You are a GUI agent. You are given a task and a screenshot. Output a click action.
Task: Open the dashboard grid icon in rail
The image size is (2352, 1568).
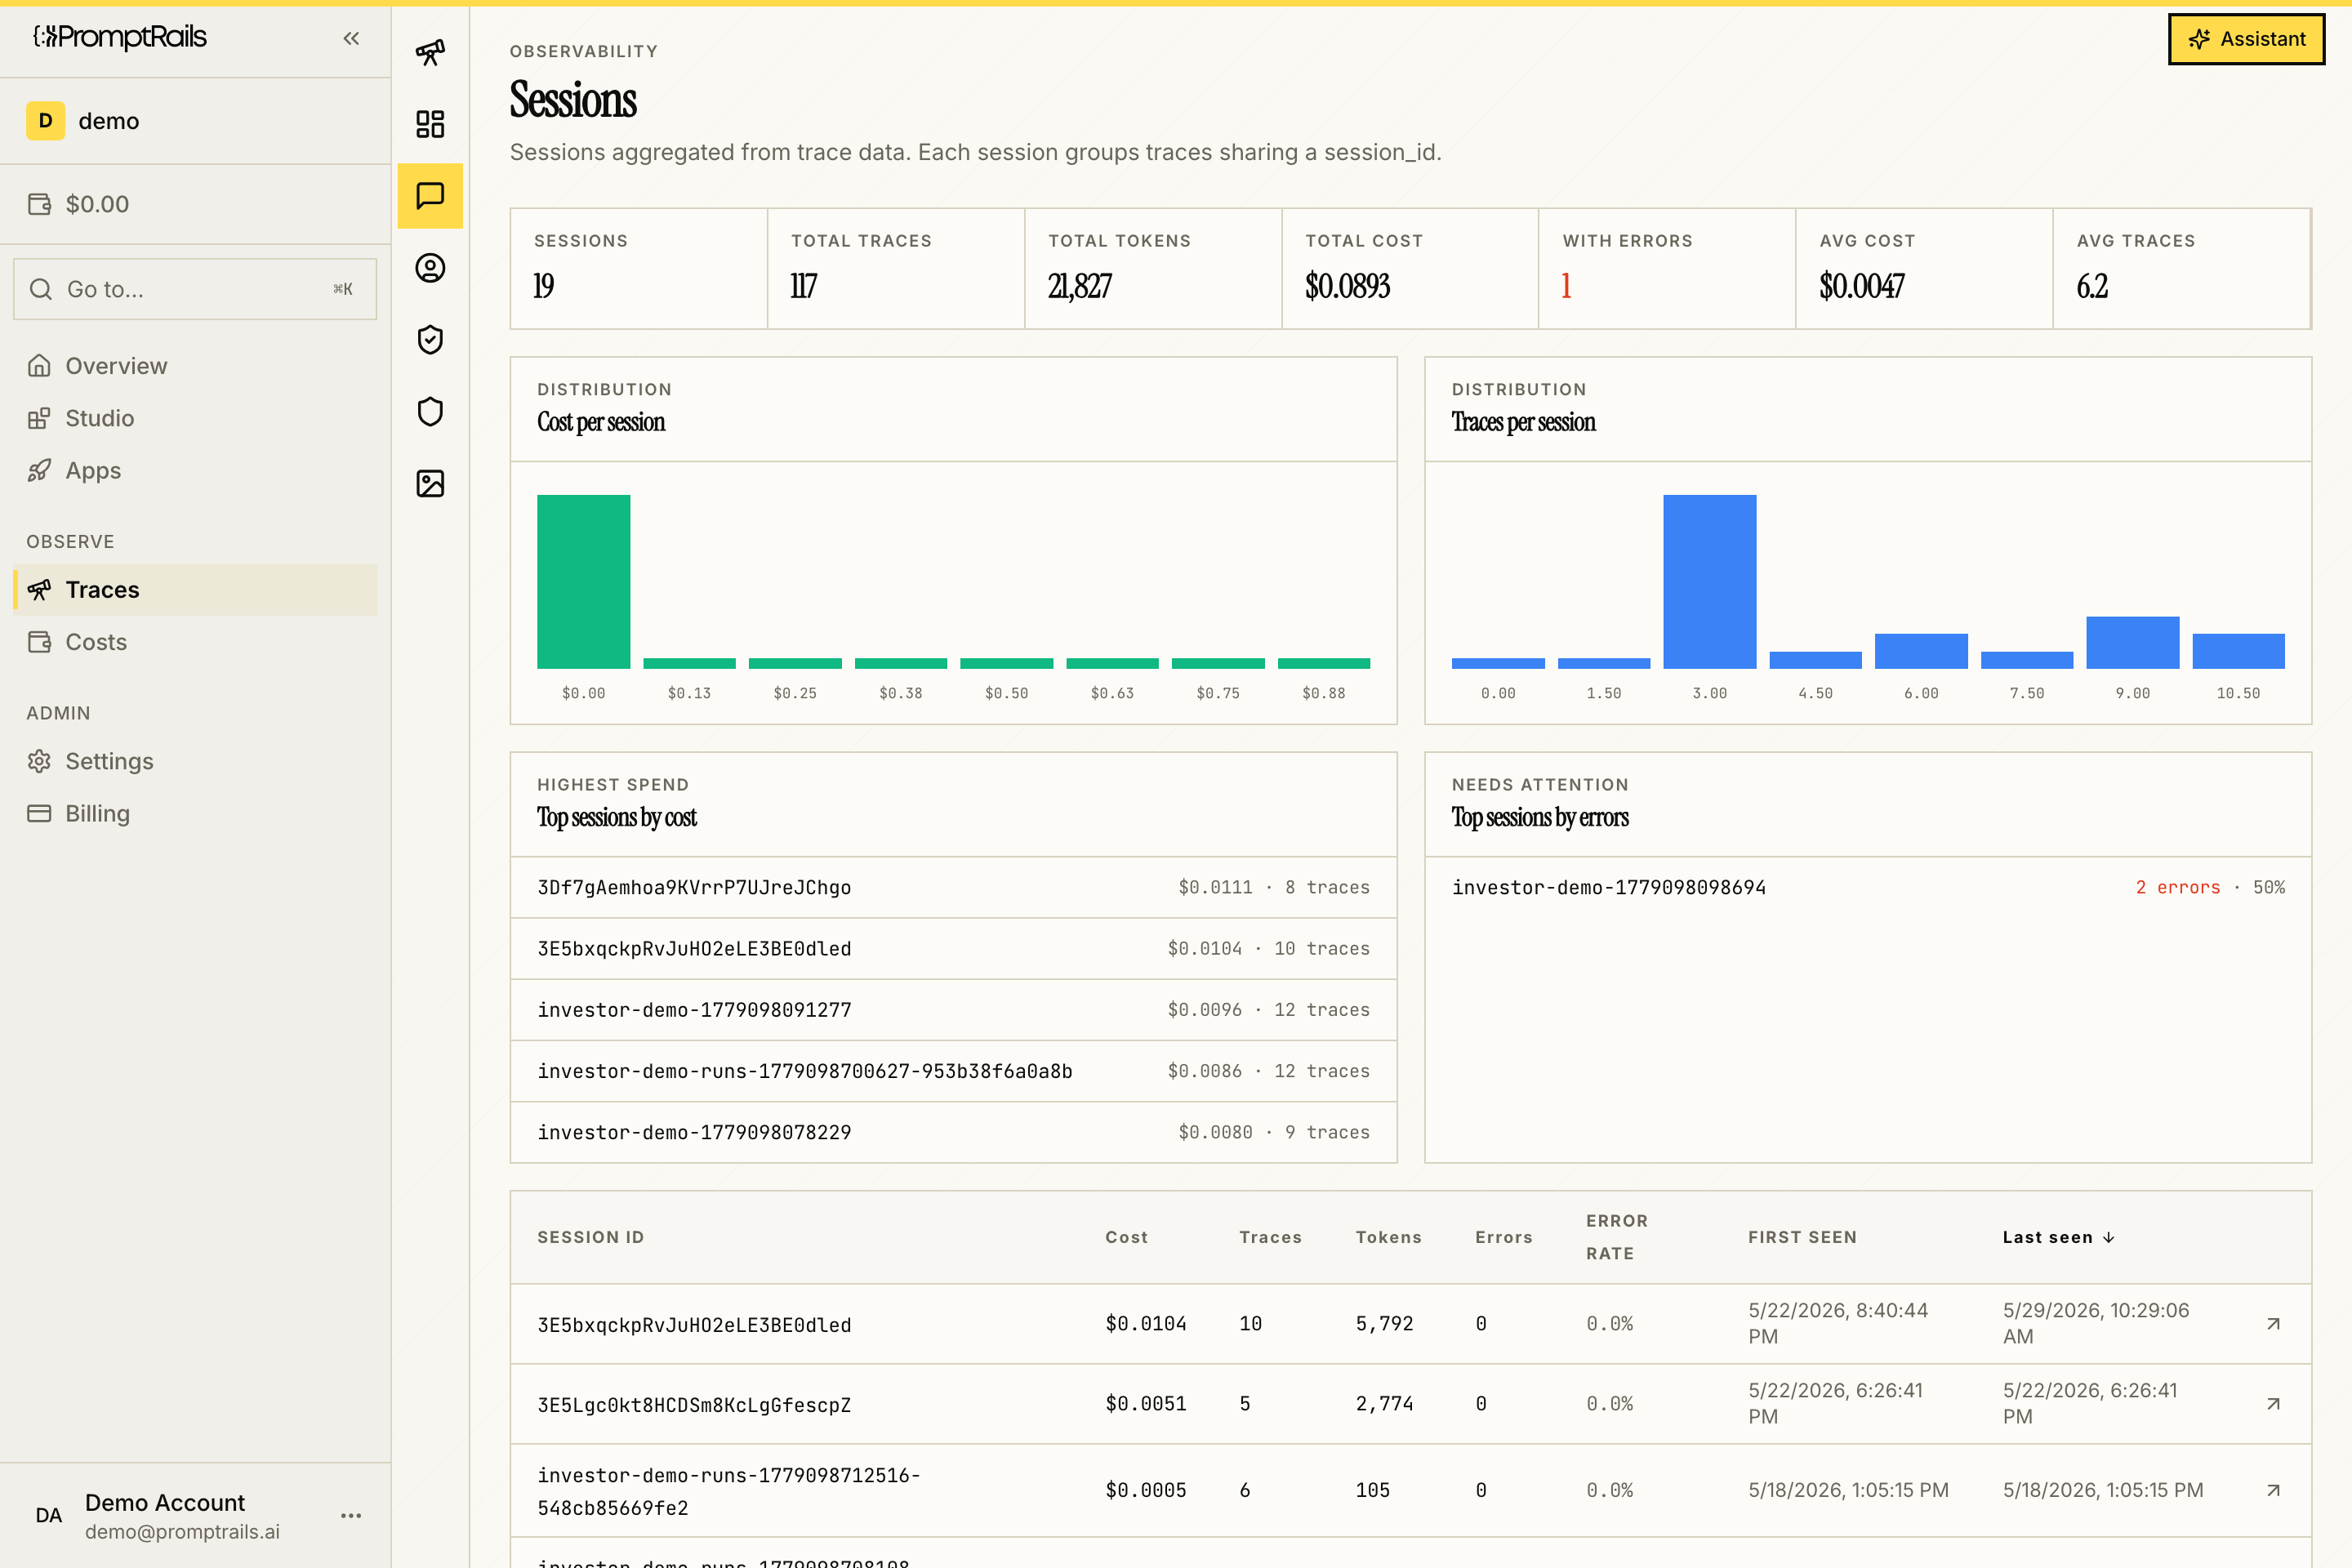(x=430, y=124)
